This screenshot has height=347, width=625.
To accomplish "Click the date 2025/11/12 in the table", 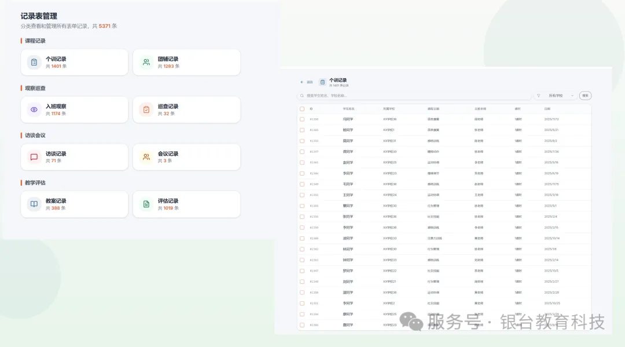I will pyautogui.click(x=552, y=119).
